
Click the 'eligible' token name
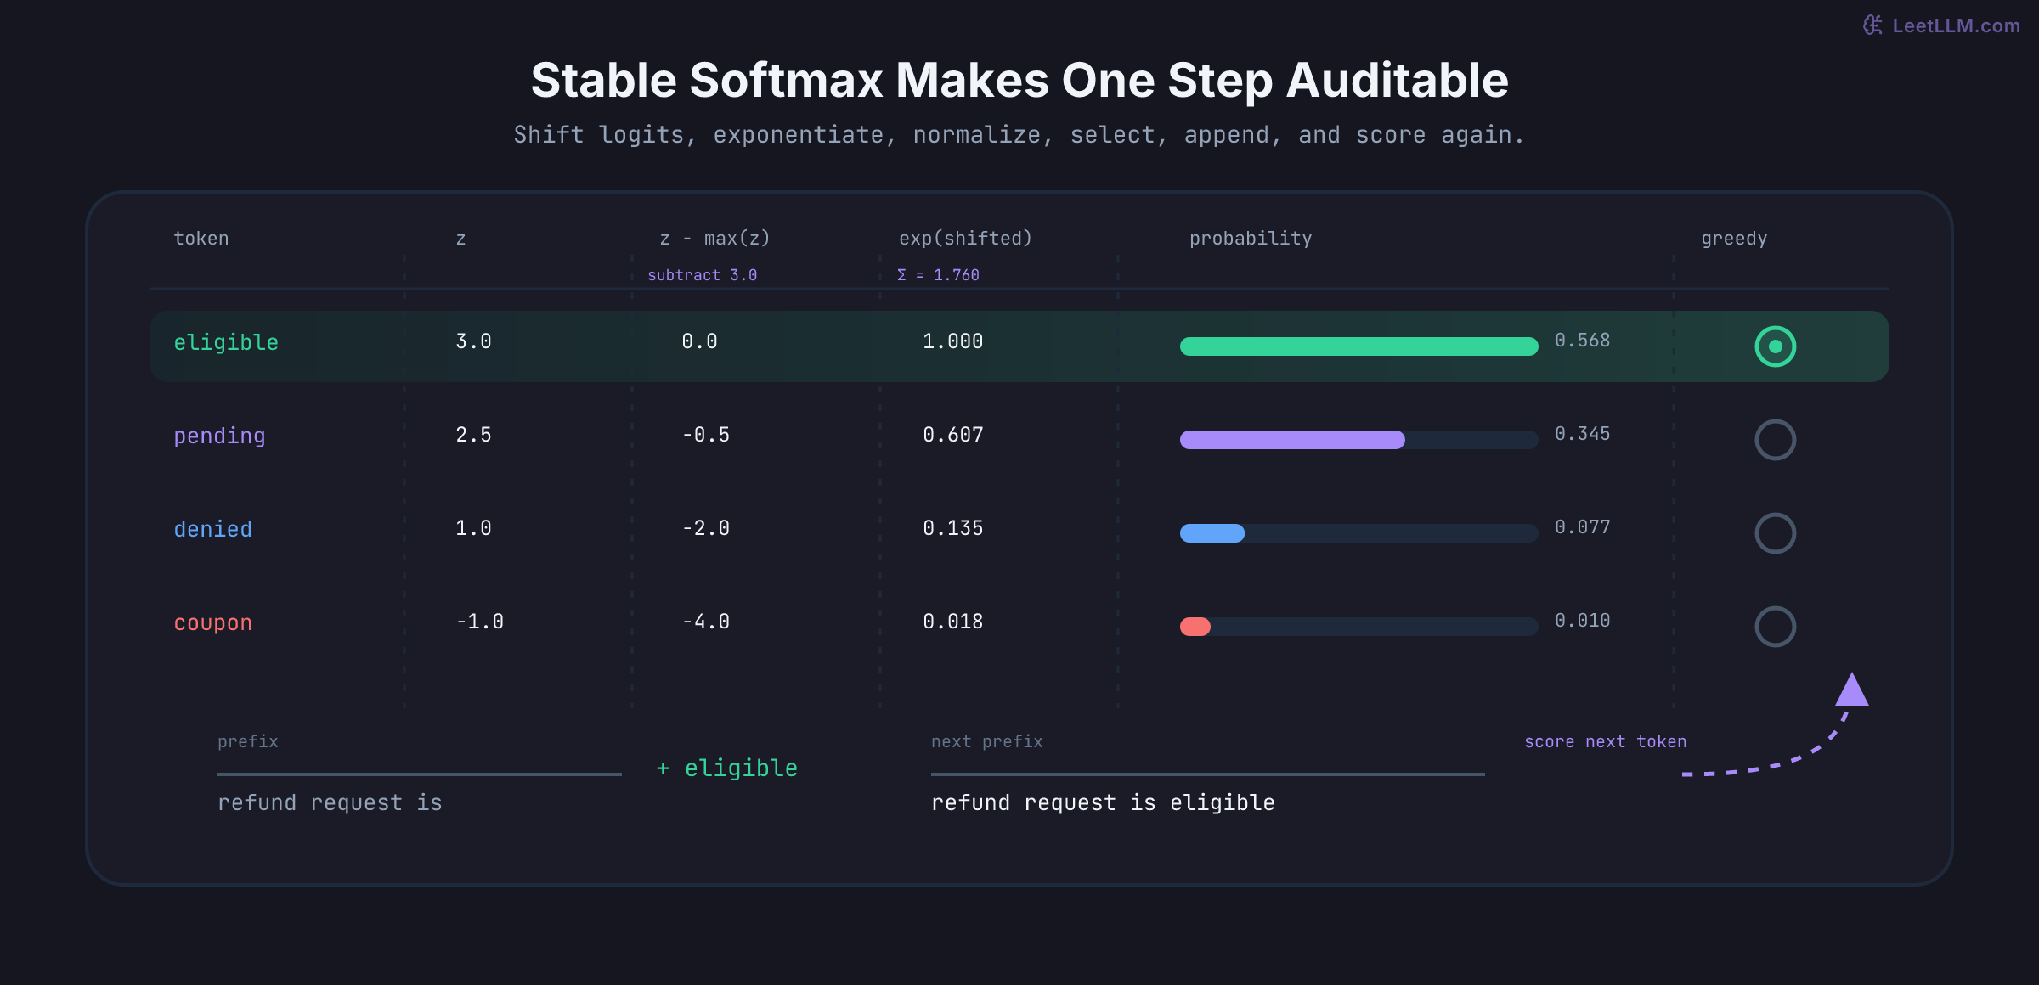tap(226, 342)
